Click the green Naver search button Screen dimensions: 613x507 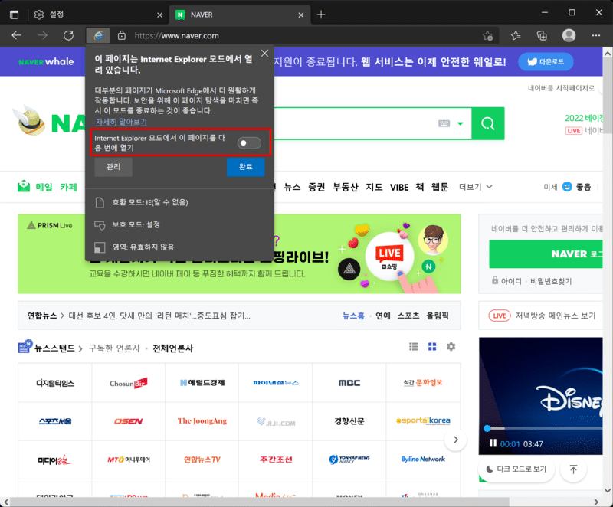(x=488, y=123)
